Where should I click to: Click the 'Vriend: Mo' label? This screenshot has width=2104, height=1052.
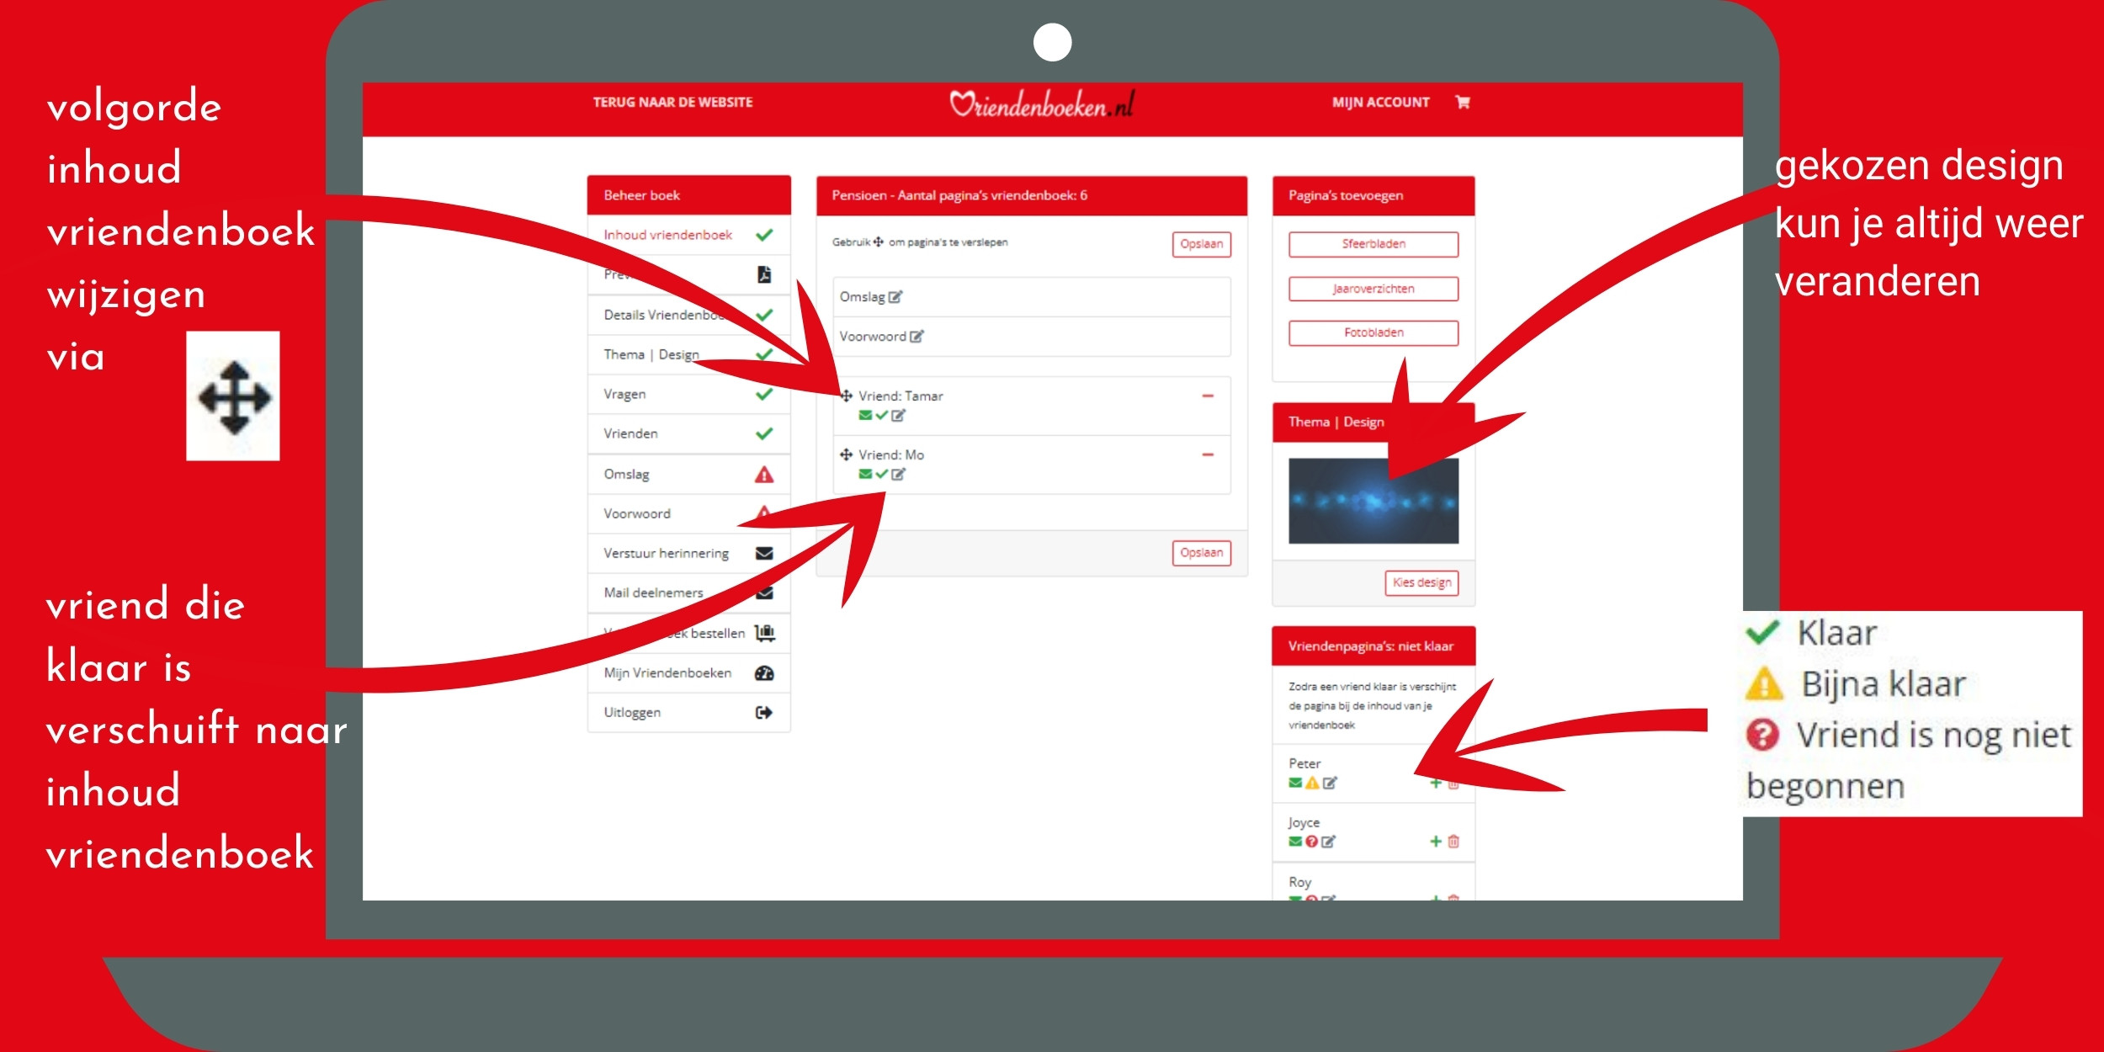891,454
